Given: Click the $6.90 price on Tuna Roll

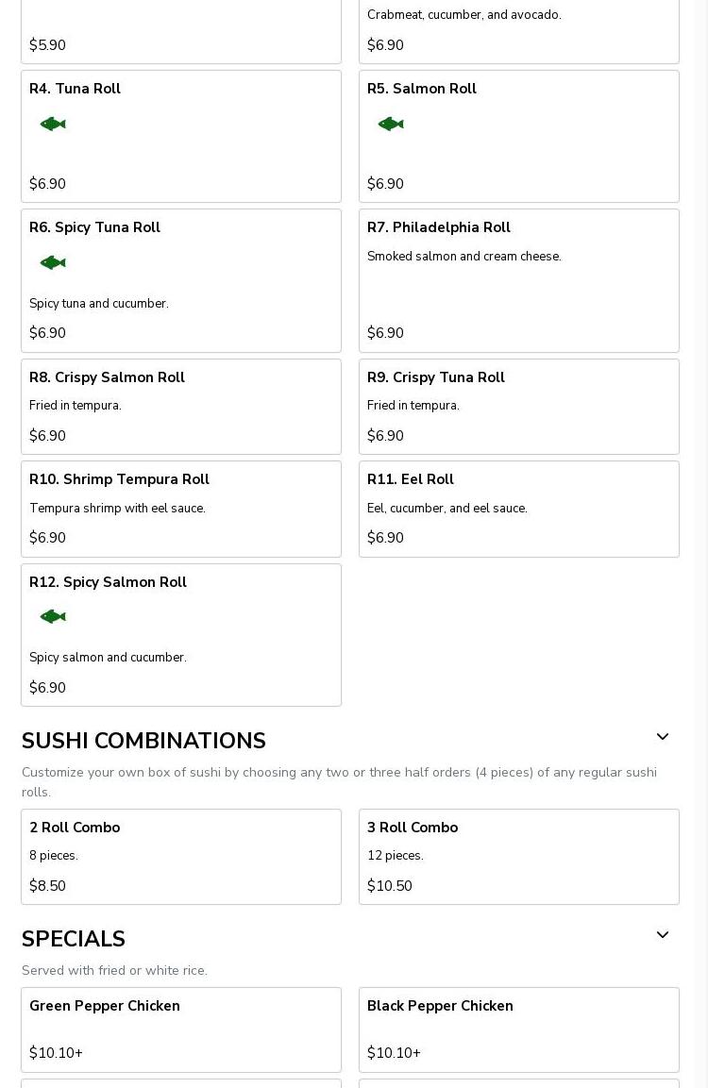Looking at the screenshot, I should [47, 184].
